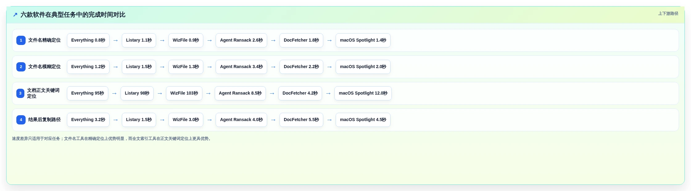Select step badge number 2

[21, 67]
